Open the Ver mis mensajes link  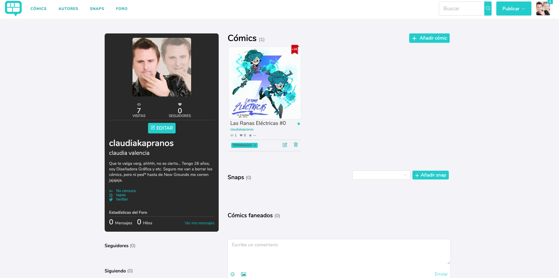[199, 223]
